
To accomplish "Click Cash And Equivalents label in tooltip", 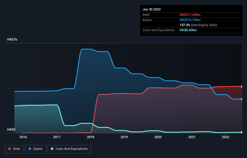I will point(159,30).
